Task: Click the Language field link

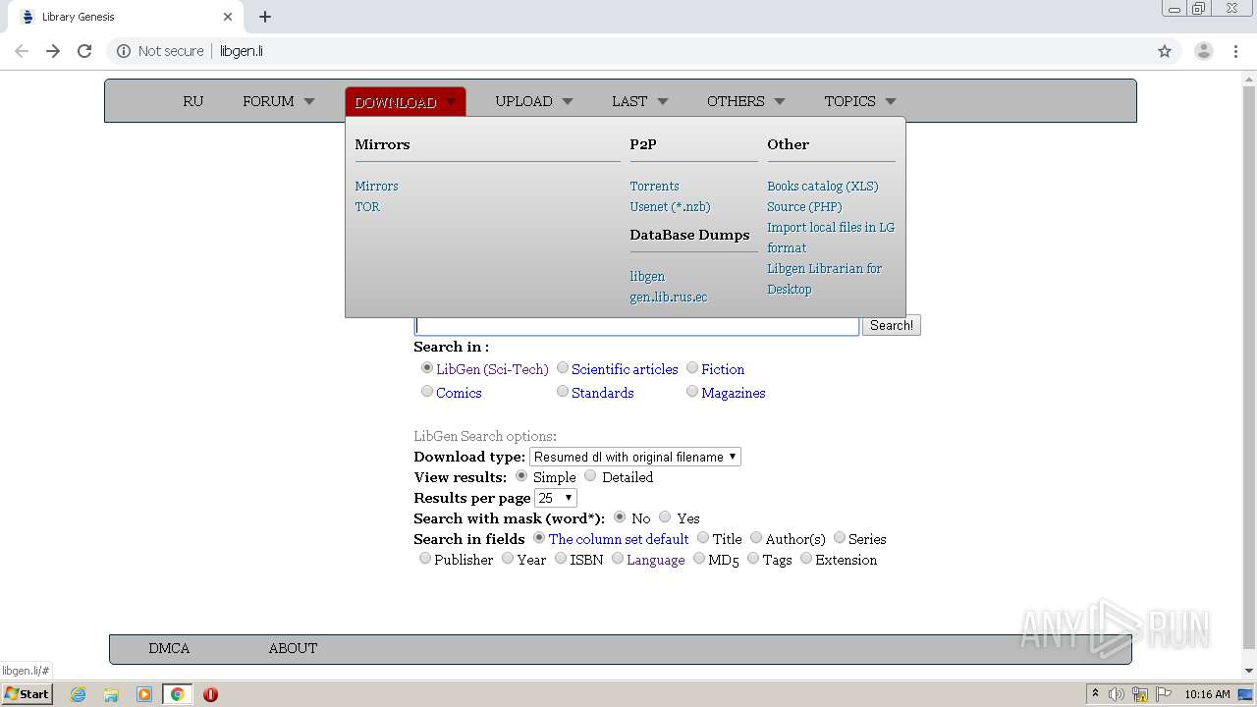Action: click(x=656, y=560)
